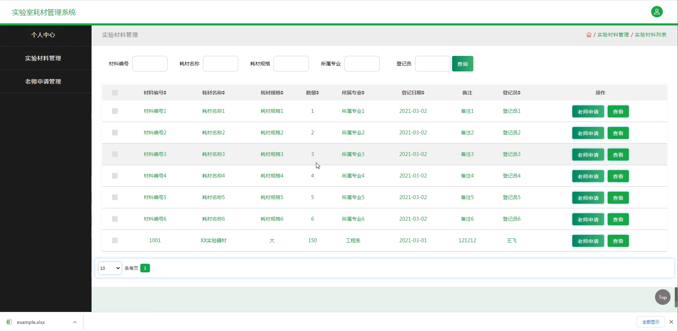The width and height of the screenshot is (678, 331).
Task: Go to page 1 in pagination
Action: tap(145, 268)
